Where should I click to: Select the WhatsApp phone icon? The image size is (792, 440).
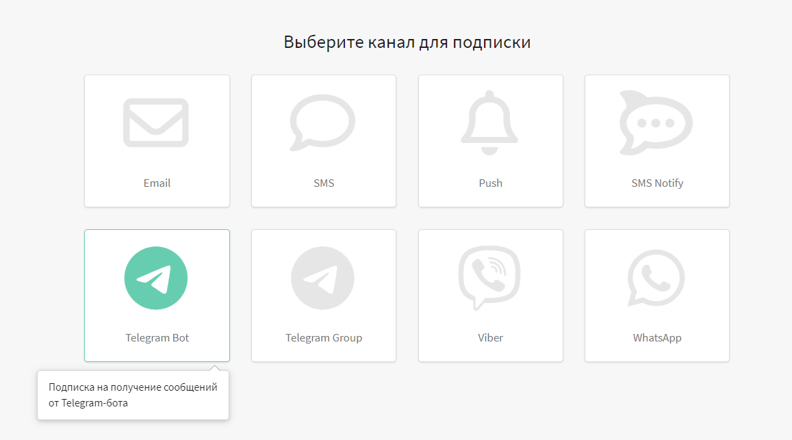[x=656, y=278]
